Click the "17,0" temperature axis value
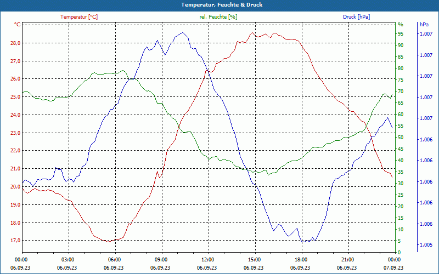The width and height of the screenshot is (439, 274). pos(15,241)
